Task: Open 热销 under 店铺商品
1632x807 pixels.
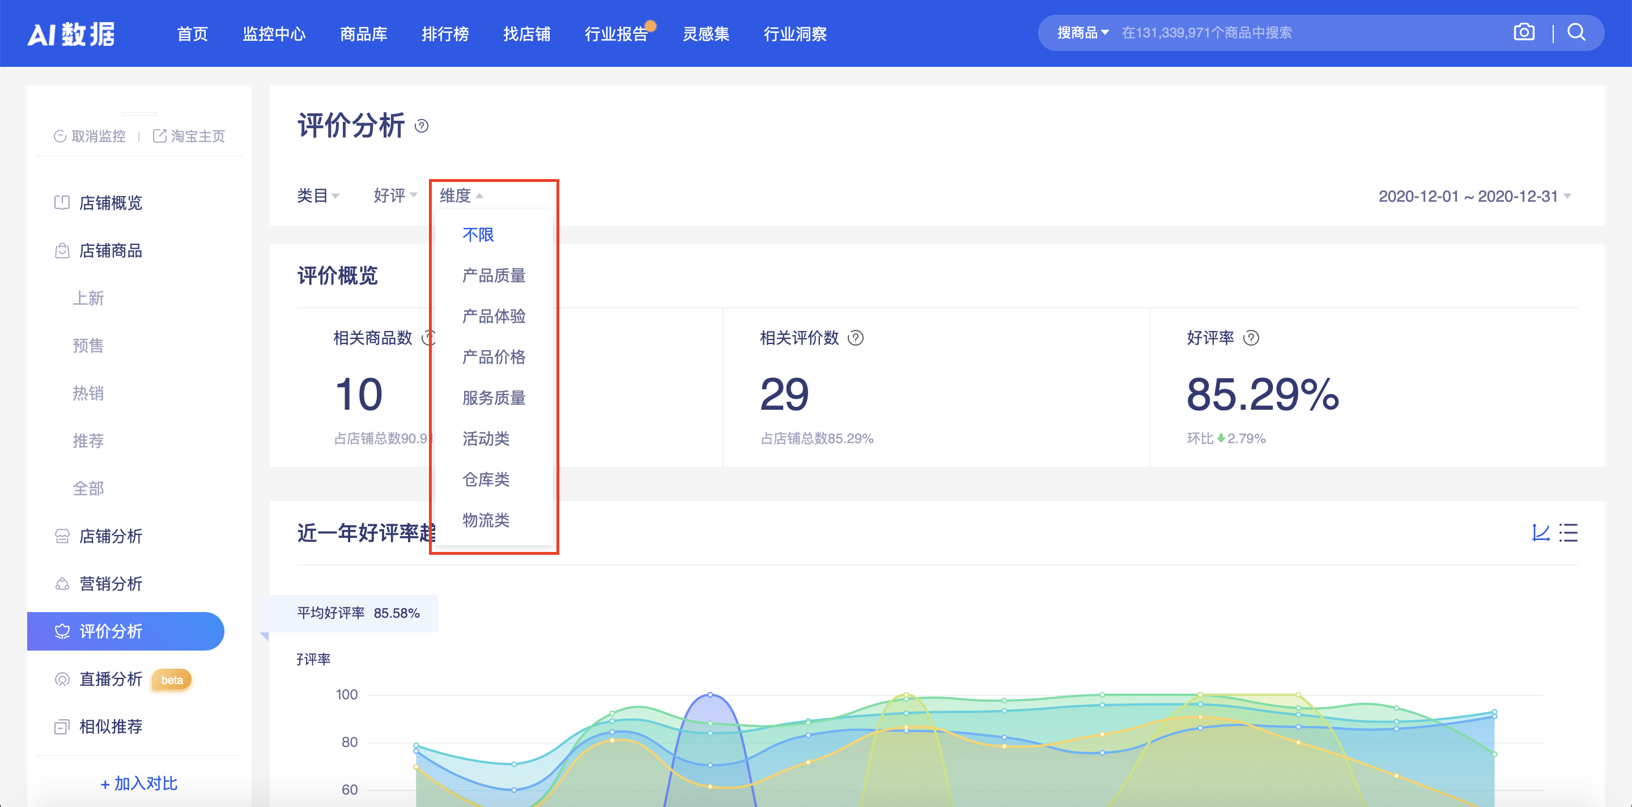Action: (x=88, y=393)
